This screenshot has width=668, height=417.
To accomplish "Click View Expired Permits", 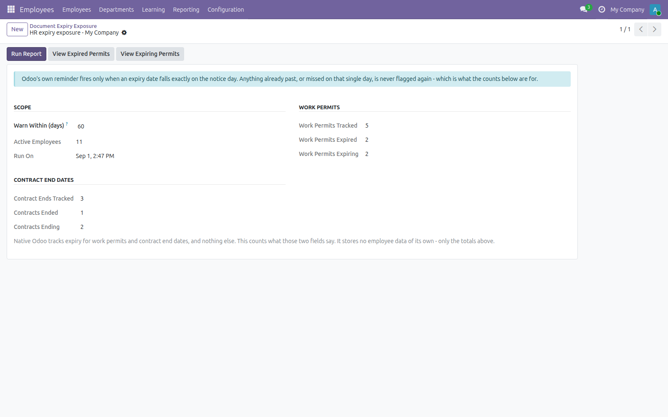I will (81, 54).
